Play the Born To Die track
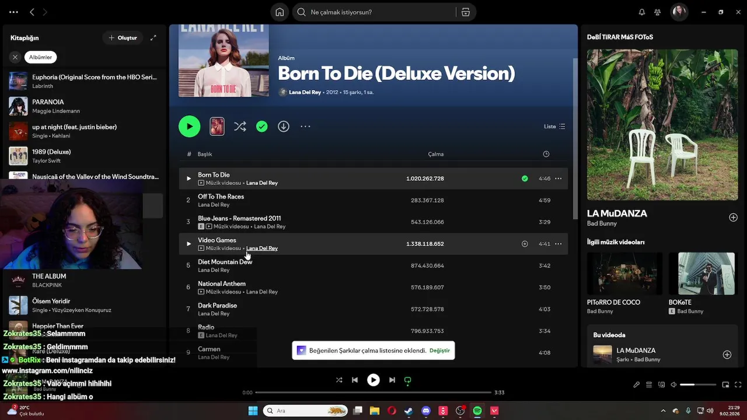Screen dimensions: 747x420 click(x=189, y=178)
